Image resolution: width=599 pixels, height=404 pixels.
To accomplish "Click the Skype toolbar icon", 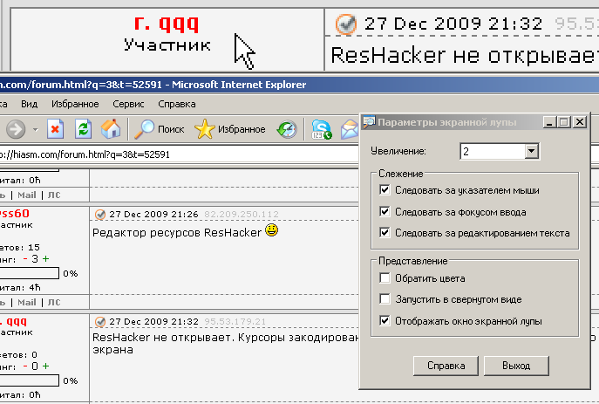I will 322,130.
